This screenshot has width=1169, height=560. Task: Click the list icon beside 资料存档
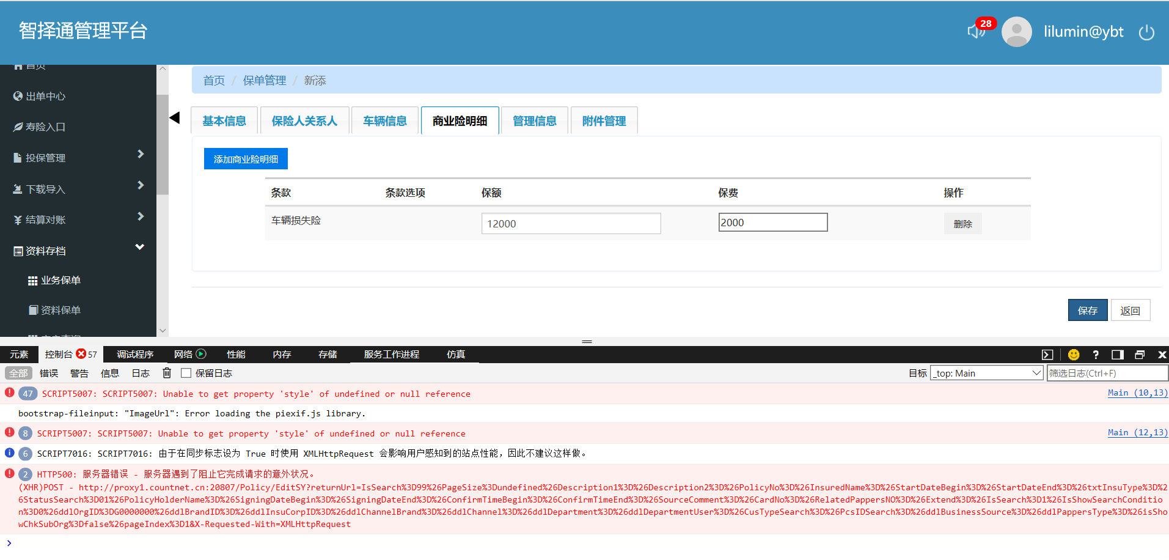18,251
